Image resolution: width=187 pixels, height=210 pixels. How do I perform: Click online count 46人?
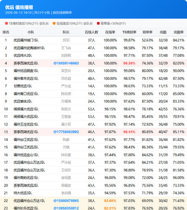click(x=91, y=132)
